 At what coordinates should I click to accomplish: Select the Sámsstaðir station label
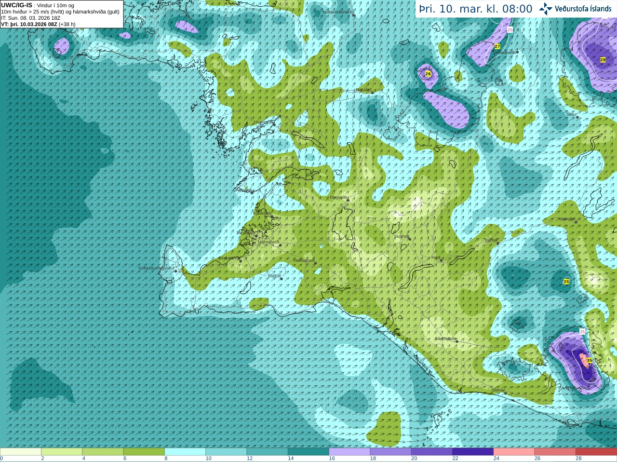pyautogui.click(x=446, y=339)
